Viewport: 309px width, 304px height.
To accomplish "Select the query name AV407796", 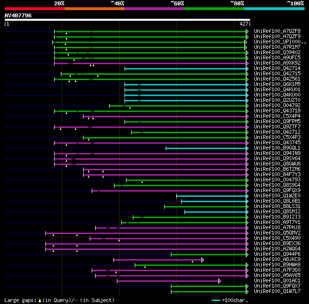I will [x=18, y=15].
